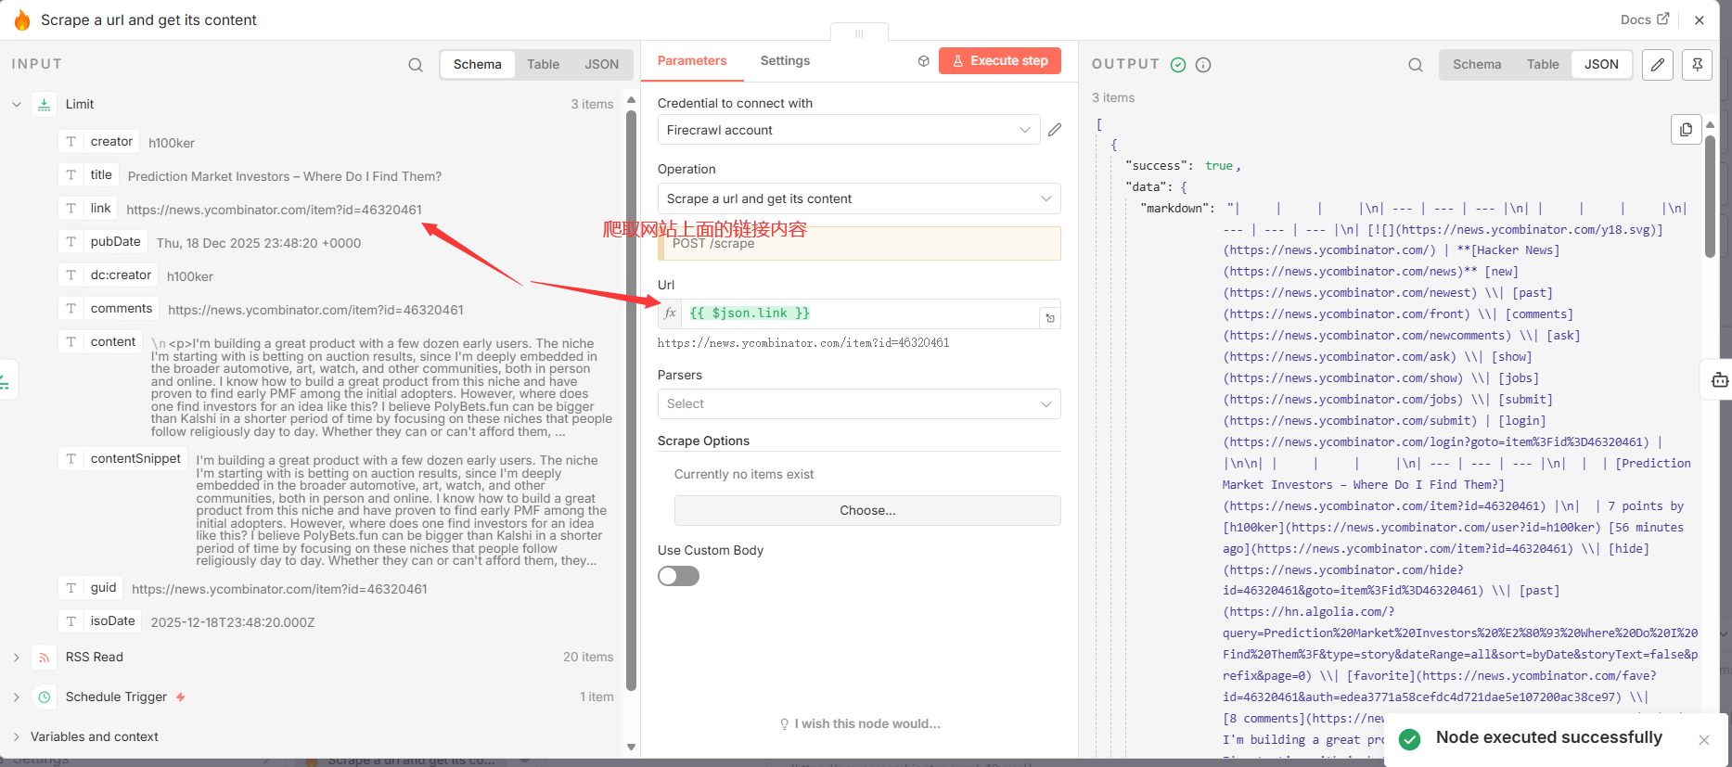
Task: Expand the Schedule Trigger input node
Action: tap(17, 697)
